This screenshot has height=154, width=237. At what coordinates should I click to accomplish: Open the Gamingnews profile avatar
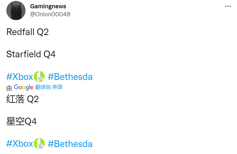(16, 10)
